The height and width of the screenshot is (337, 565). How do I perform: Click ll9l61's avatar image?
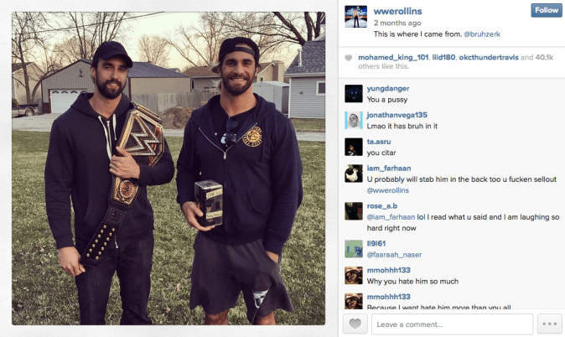354,249
